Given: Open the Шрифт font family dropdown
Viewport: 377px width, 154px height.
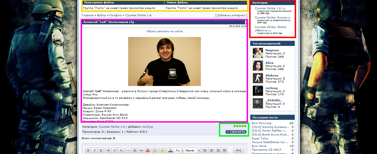Looking at the screenshot, I should pos(192,150).
